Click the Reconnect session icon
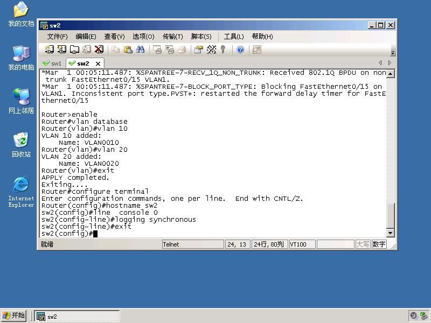 pos(87,50)
